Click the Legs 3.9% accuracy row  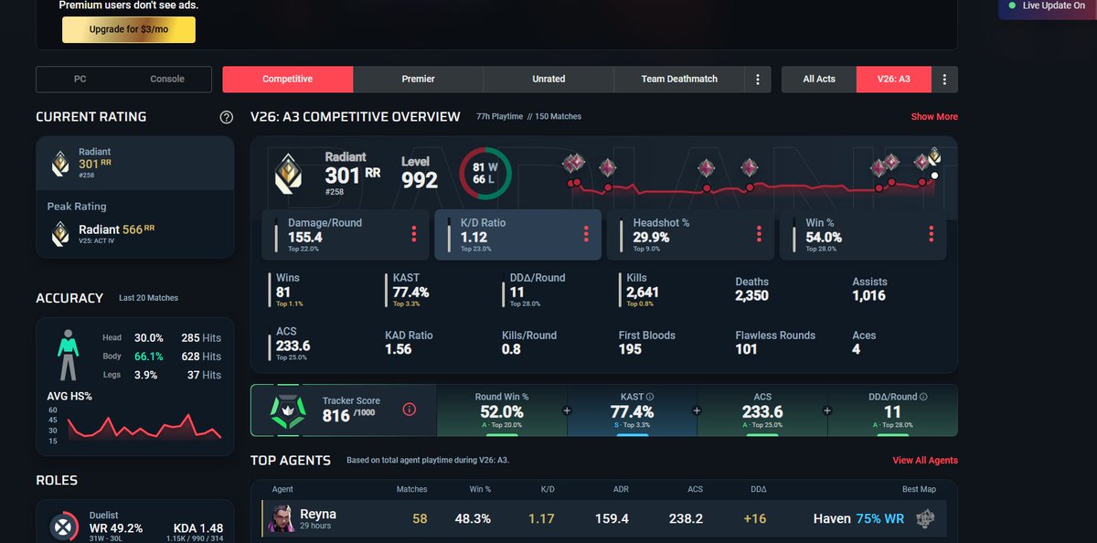pyautogui.click(x=161, y=375)
